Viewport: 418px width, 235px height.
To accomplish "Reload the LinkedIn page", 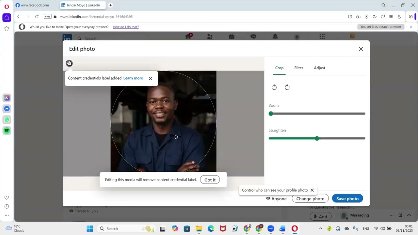I will 37,17.
